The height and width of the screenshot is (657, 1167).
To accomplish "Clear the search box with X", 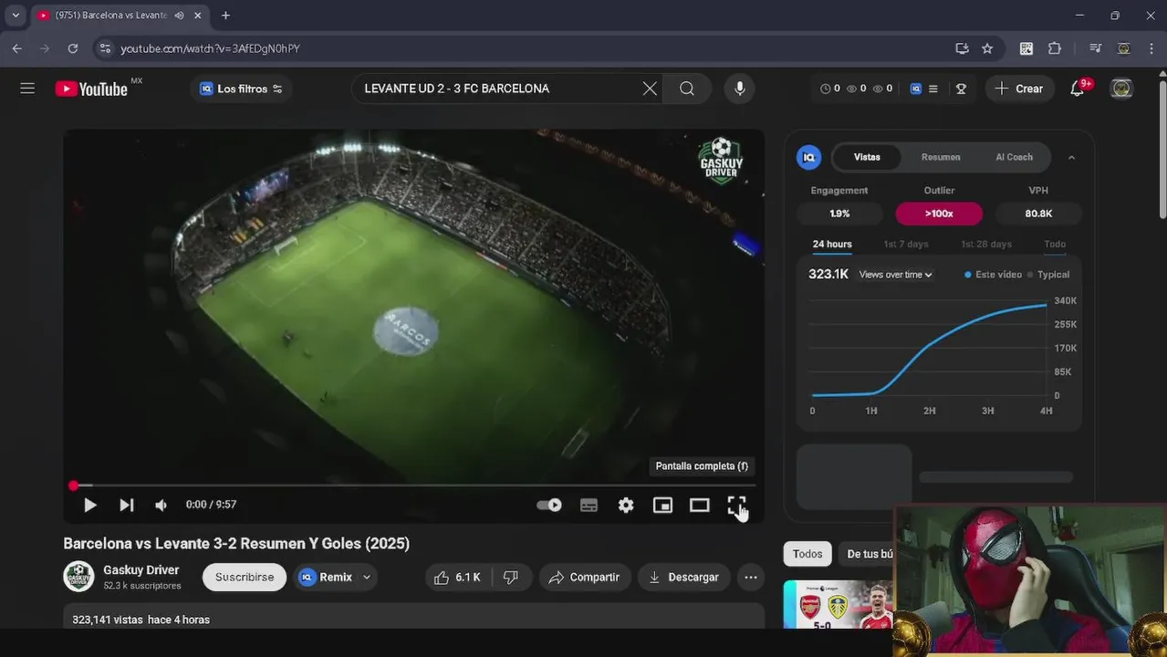I will [x=650, y=89].
